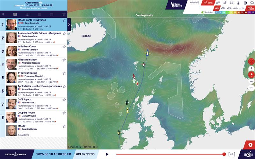Toggle favorite star for Allagrande Mapei
Image resolution: width=255 pixels, height=159 pixels.
coord(64,60)
